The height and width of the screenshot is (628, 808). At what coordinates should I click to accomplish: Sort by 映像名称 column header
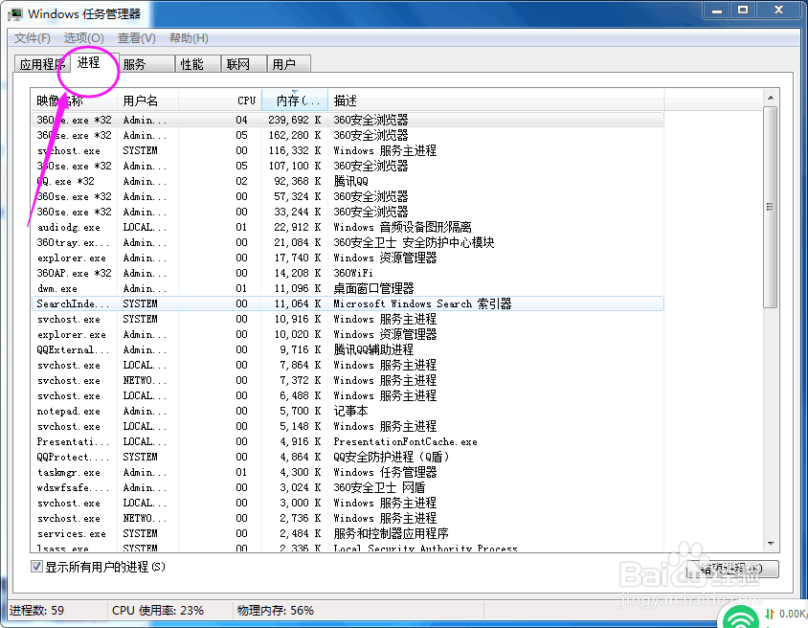coord(75,101)
